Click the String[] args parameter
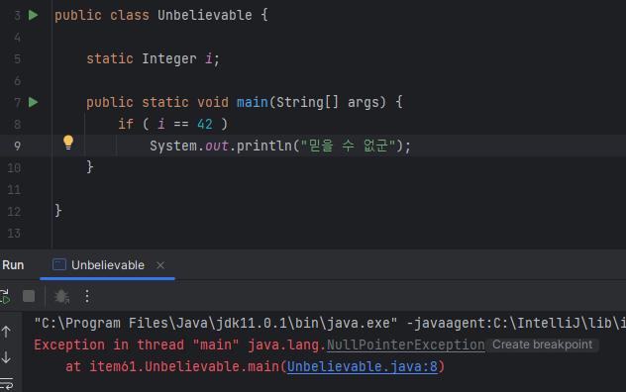 coord(328,103)
